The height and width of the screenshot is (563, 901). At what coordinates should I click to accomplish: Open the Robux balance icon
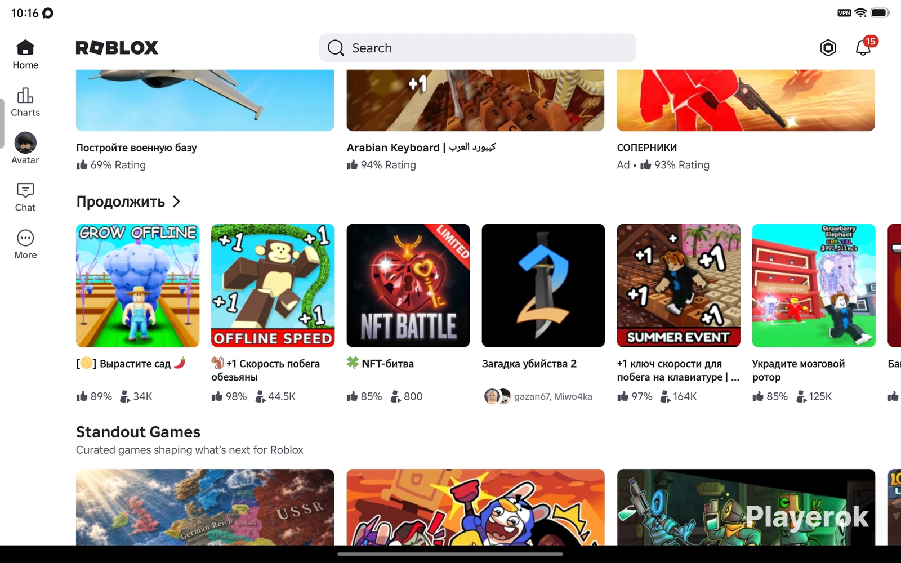tap(828, 48)
